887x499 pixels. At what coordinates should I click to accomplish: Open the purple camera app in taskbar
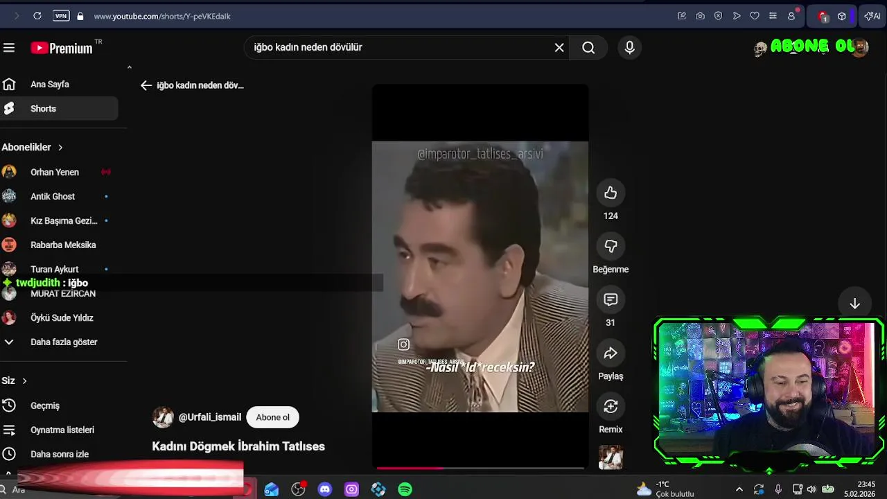pyautogui.click(x=351, y=490)
